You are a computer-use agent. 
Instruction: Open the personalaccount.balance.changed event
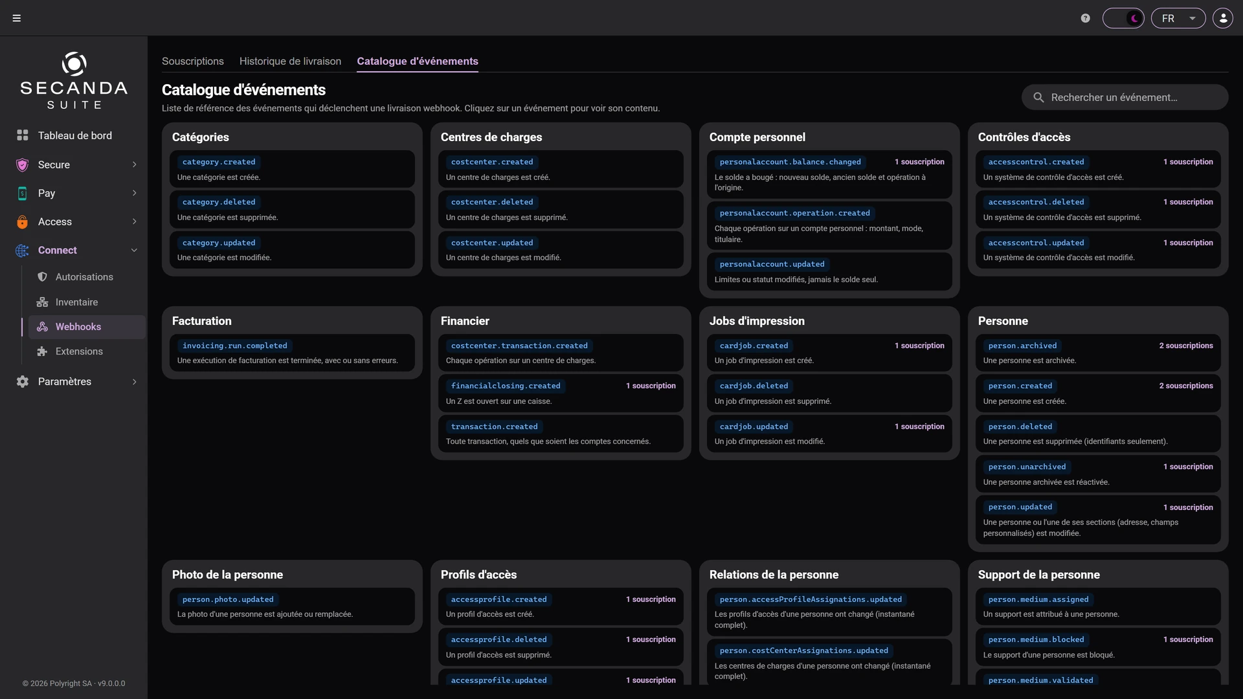829,174
